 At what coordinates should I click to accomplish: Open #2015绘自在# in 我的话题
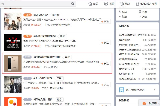(x=126, y=74)
